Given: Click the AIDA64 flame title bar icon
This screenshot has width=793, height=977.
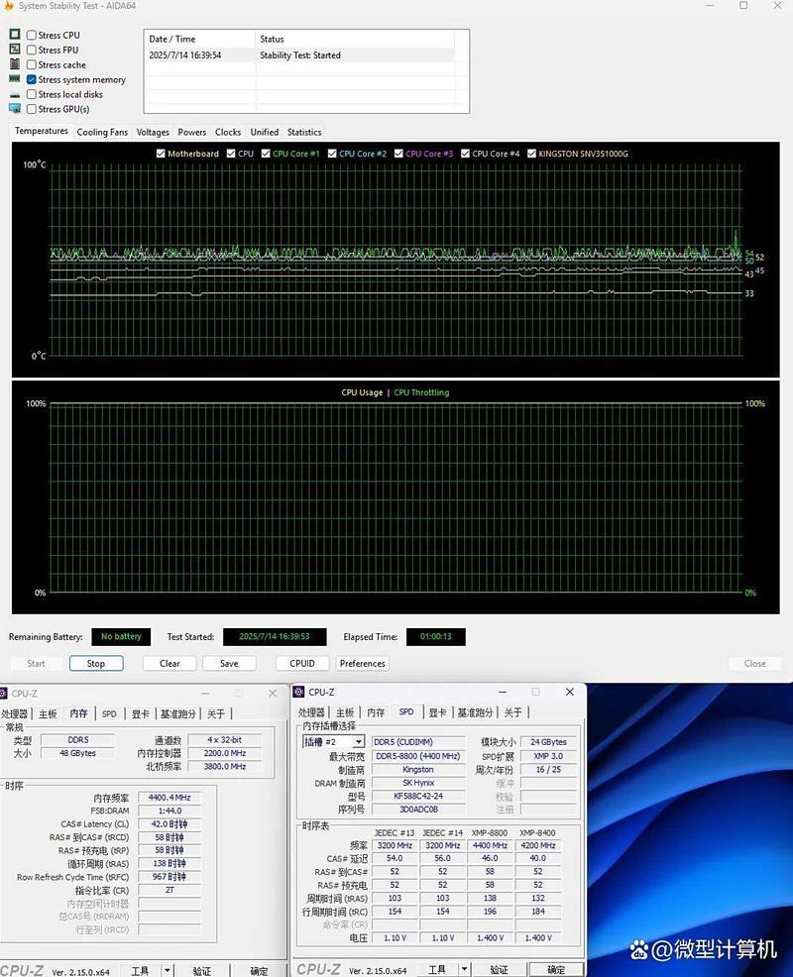Looking at the screenshot, I should (9, 6).
